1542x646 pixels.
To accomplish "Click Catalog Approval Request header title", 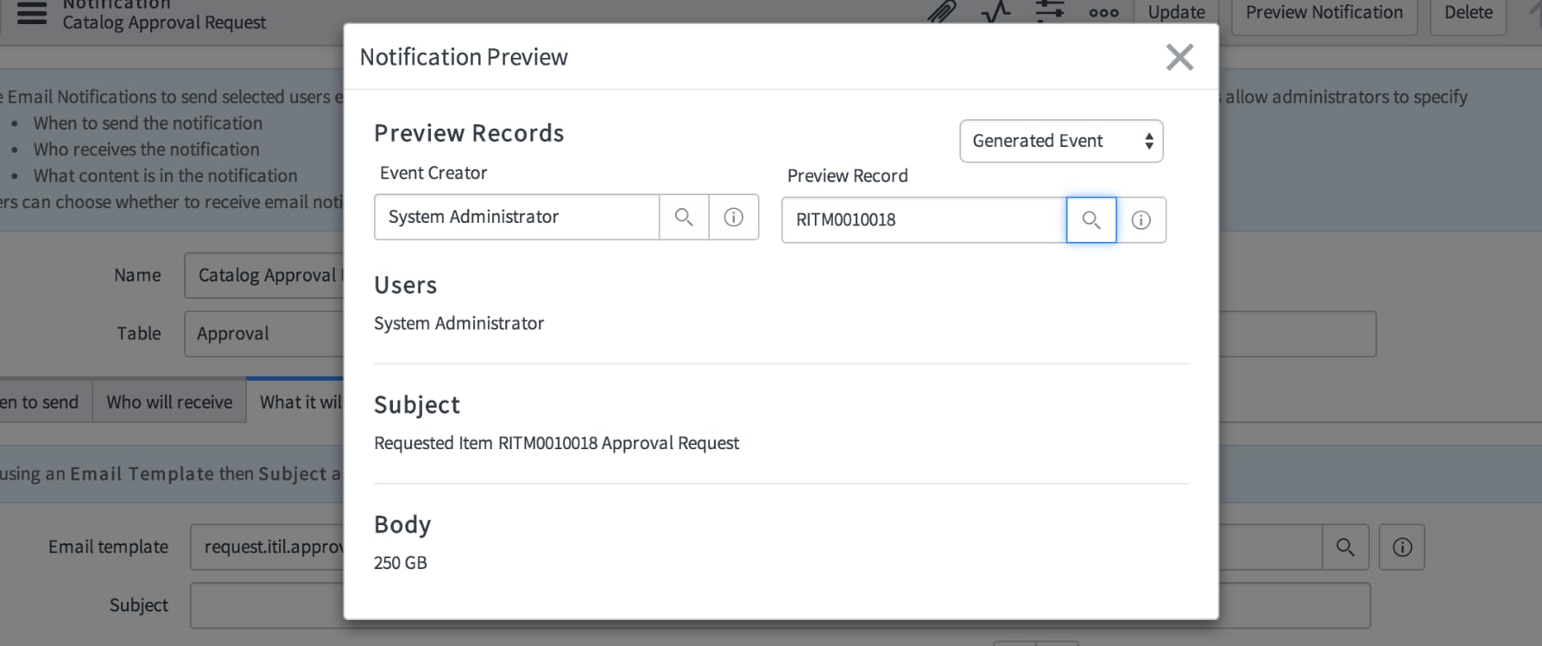I will [164, 22].
